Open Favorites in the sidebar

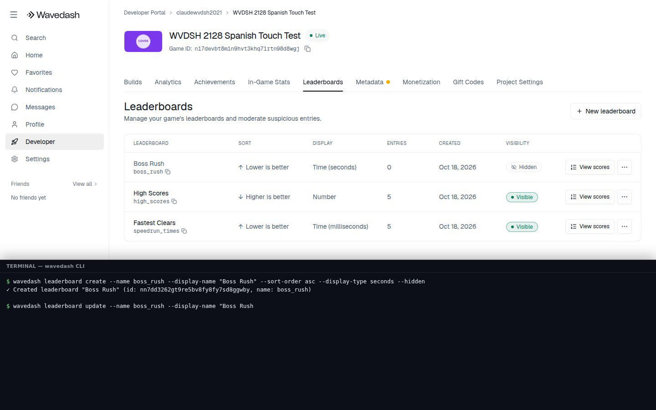click(55, 72)
